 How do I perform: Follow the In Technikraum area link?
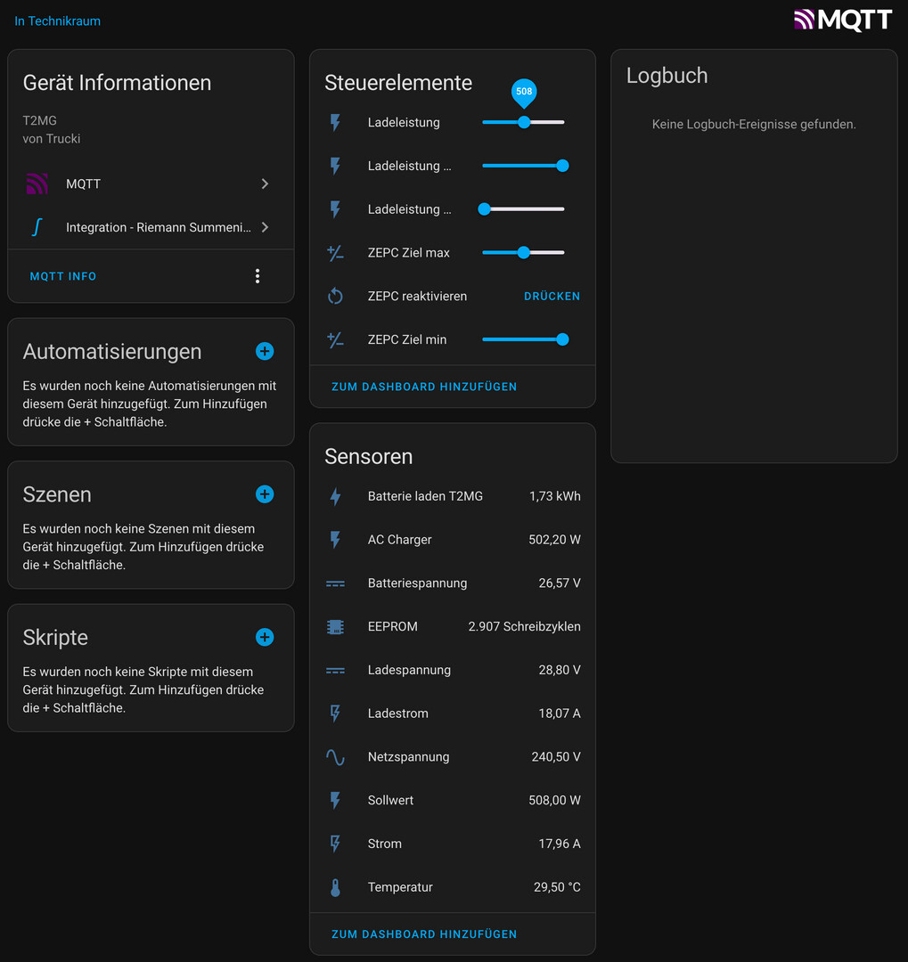[58, 20]
